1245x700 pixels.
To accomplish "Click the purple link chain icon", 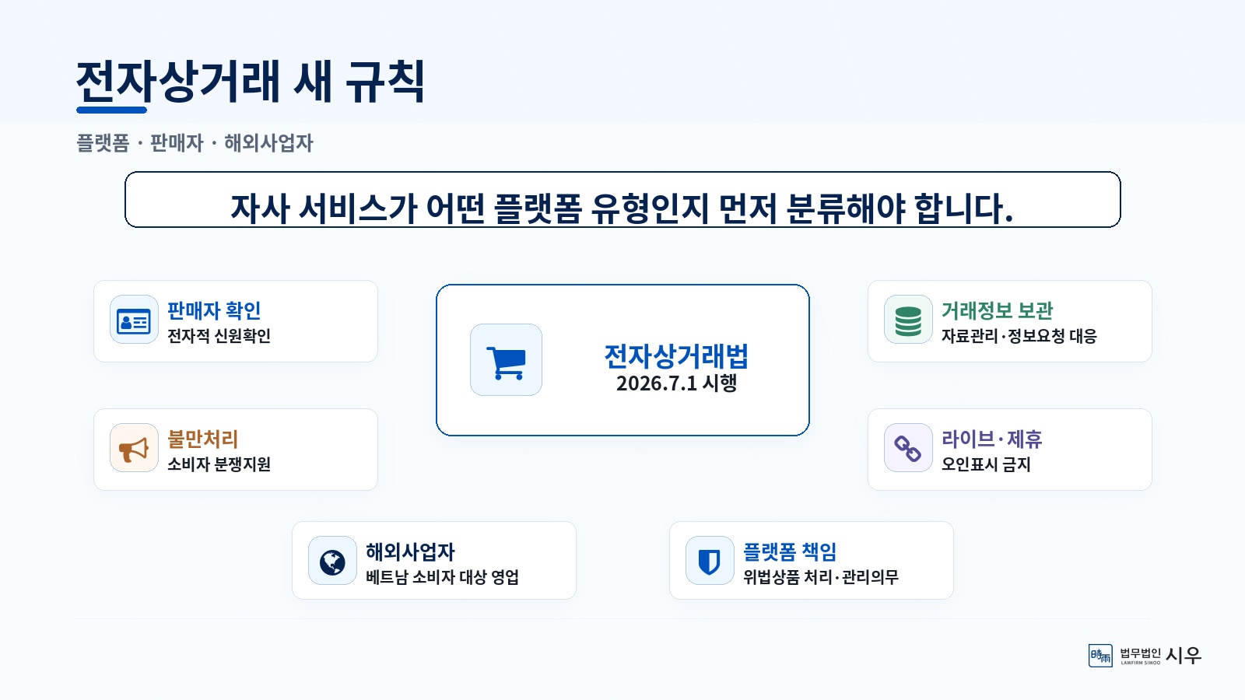I will pyautogui.click(x=908, y=448).
